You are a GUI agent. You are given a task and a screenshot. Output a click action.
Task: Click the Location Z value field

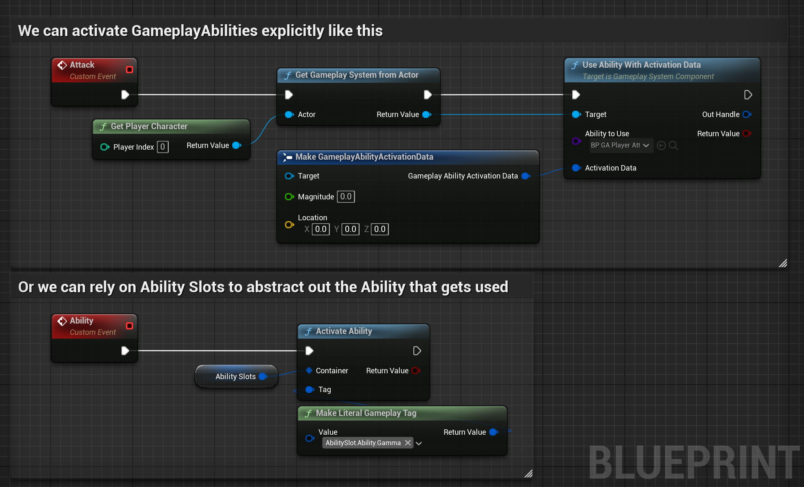tap(380, 229)
